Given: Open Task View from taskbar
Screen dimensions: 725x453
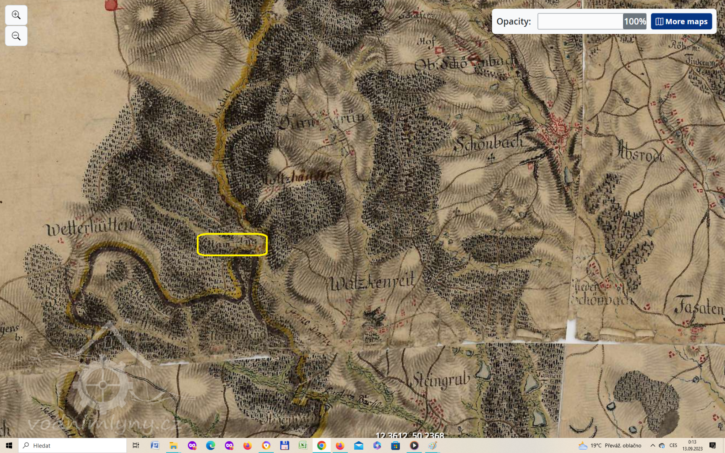Looking at the screenshot, I should tap(136, 445).
